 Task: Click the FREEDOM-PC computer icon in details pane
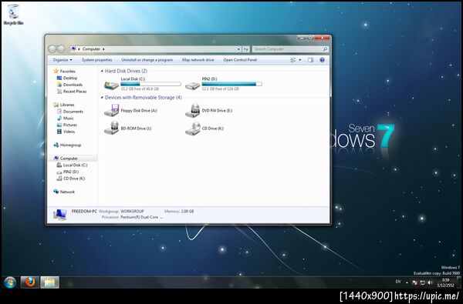(60, 215)
